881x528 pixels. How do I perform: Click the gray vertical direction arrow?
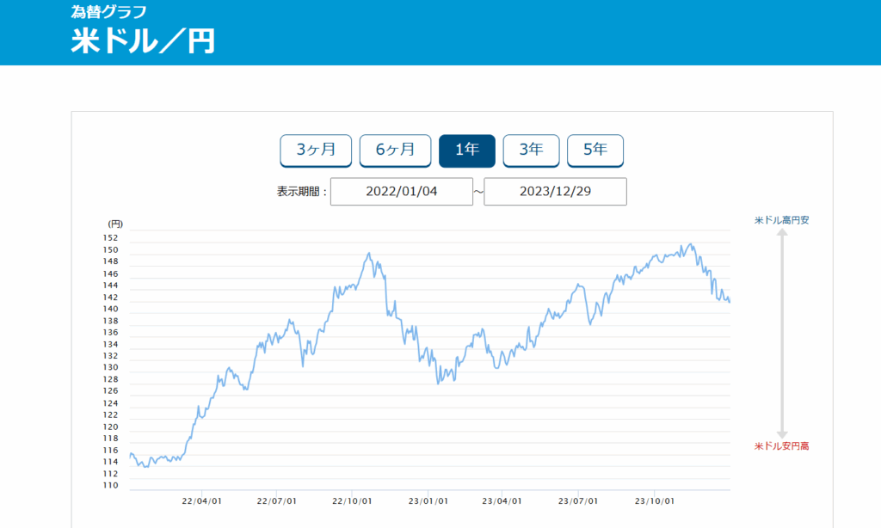(x=781, y=333)
